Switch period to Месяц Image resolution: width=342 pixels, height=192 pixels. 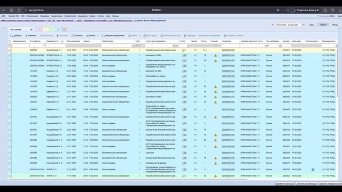point(335,25)
